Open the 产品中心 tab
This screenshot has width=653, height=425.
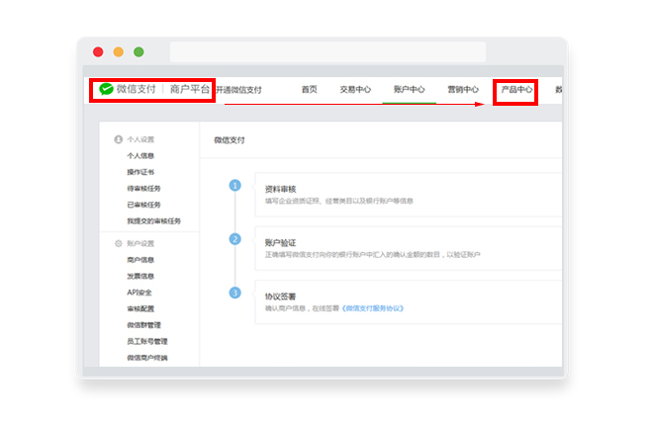(x=516, y=89)
